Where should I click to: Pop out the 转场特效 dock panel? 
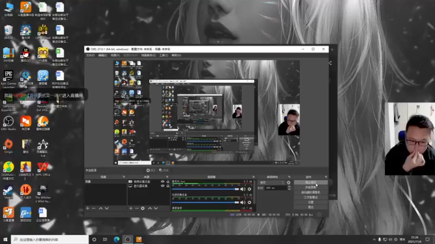pos(289,177)
